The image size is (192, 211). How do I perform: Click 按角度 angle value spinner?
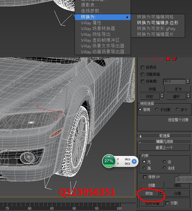point(188,81)
